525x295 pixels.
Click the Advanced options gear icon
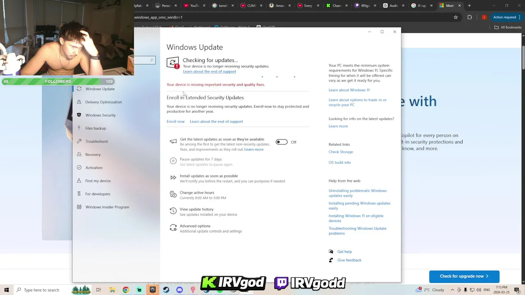click(173, 227)
